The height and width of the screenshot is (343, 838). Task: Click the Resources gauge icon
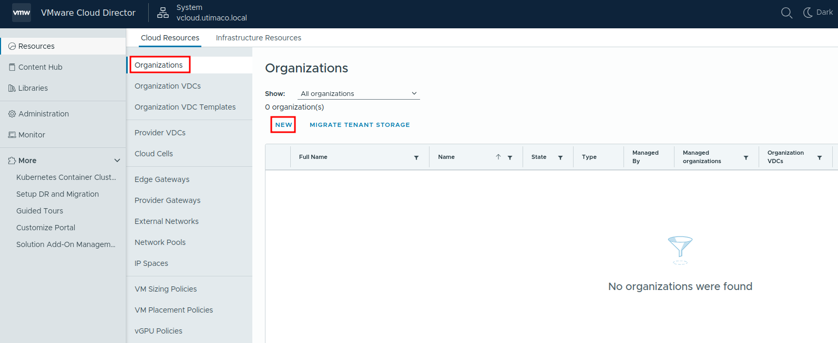(x=12, y=46)
